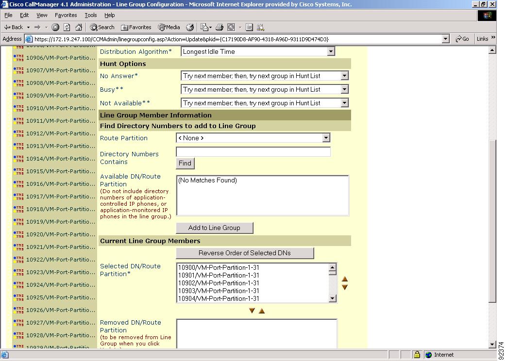506x361 pixels.
Task: Click line icon next to 10915/VM-Port-Partitio
Action: [19, 171]
